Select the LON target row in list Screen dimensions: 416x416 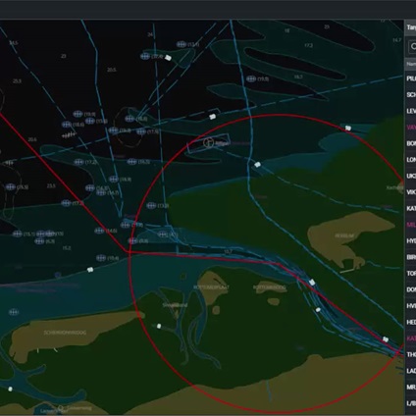click(411, 160)
